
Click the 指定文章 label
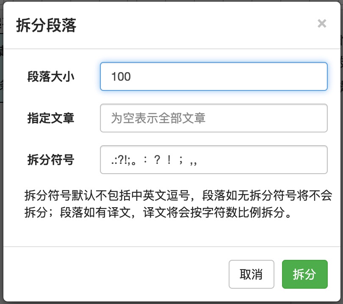51,118
